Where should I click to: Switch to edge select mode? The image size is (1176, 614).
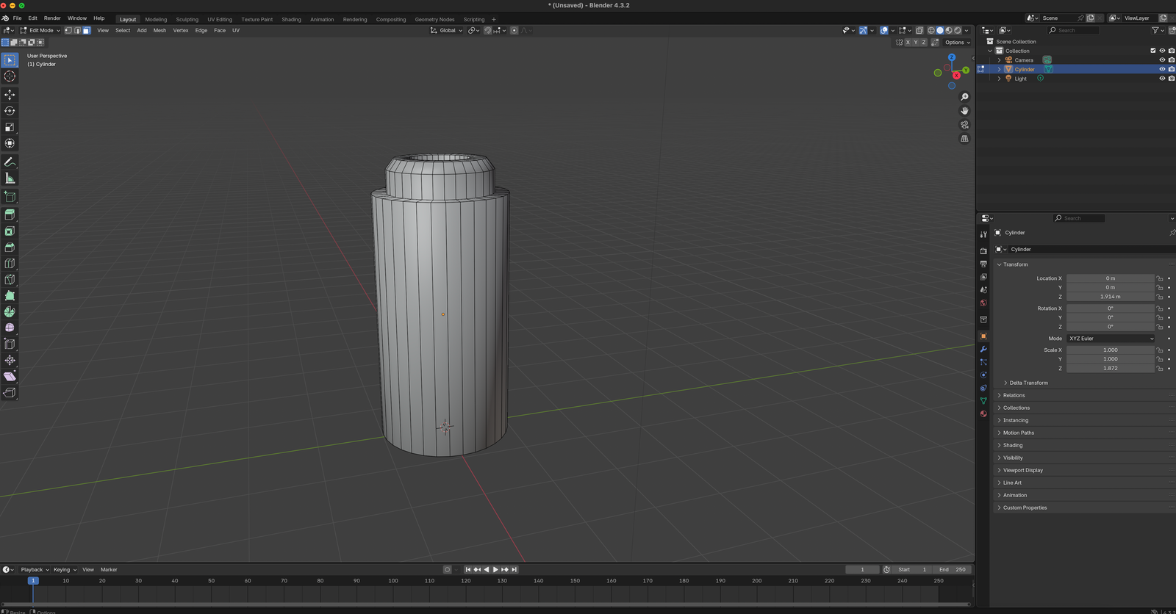pyautogui.click(x=77, y=30)
